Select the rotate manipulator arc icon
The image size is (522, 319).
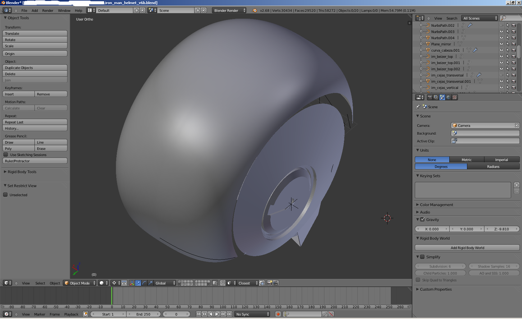(144, 283)
